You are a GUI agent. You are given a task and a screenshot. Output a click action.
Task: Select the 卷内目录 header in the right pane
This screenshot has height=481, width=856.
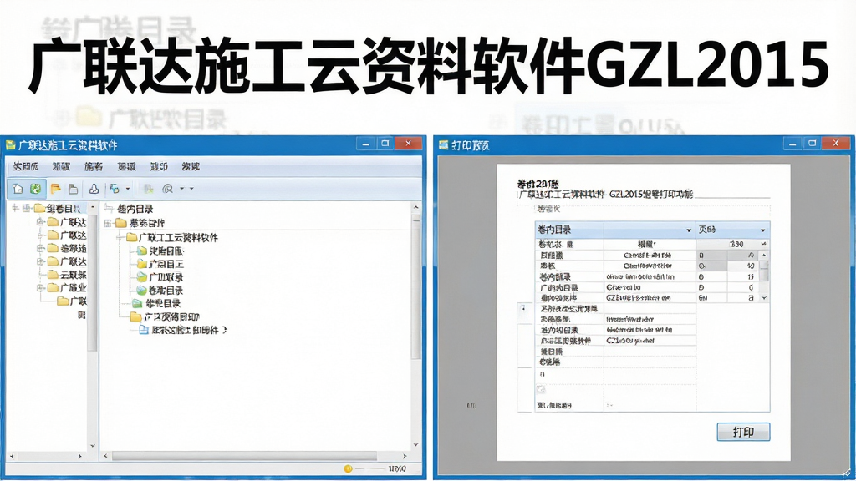point(135,209)
